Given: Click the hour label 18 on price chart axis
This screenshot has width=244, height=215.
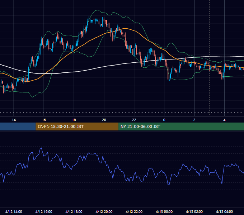Looking at the screenshot, I should [x=74, y=120].
